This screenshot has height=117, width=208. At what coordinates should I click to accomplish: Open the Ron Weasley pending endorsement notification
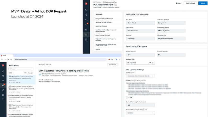click(x=21, y=98)
